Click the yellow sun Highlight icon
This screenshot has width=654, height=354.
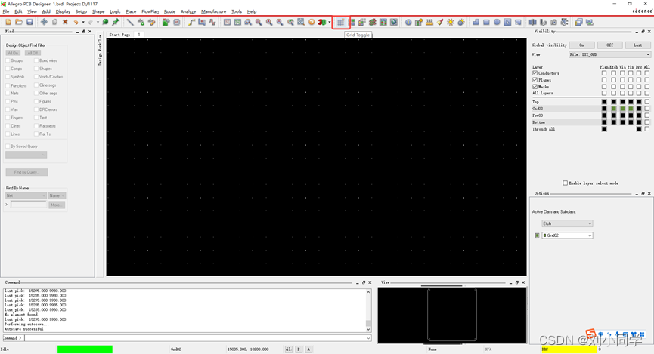[451, 23]
